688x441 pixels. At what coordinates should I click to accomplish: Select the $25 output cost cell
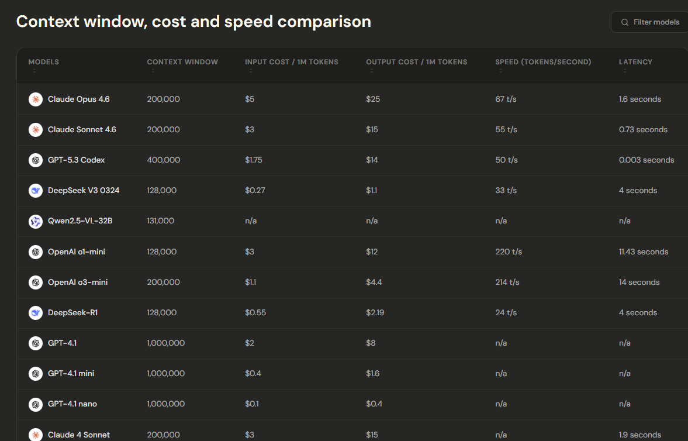(x=373, y=99)
